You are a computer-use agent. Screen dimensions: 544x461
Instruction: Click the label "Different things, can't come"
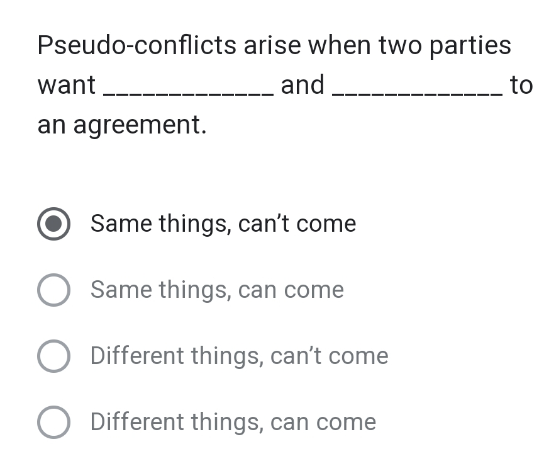pos(239,356)
